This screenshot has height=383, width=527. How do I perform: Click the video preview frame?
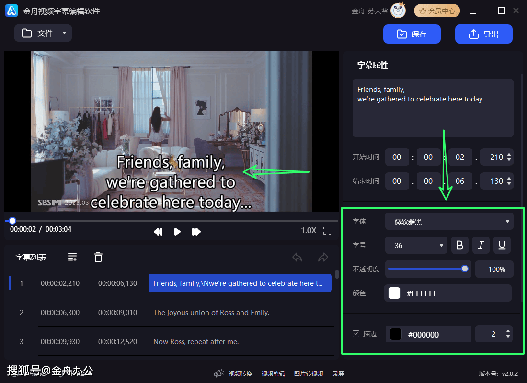(x=172, y=131)
